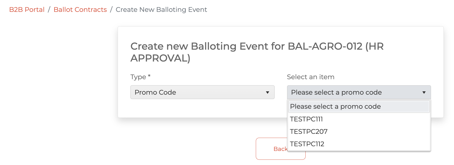Screen dimensions: 454x165
Task: Click the heading mentioning BAL-AGRO-012
Action: [257, 46]
